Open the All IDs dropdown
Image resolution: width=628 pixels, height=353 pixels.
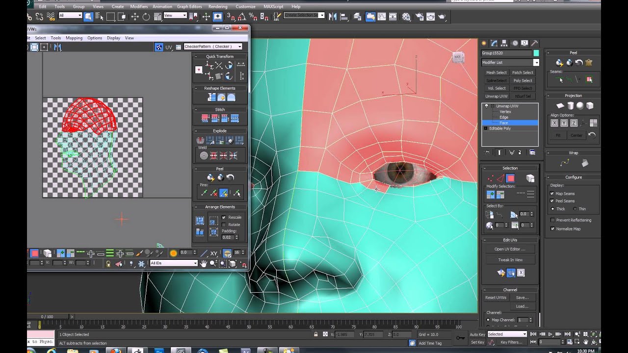tap(174, 263)
